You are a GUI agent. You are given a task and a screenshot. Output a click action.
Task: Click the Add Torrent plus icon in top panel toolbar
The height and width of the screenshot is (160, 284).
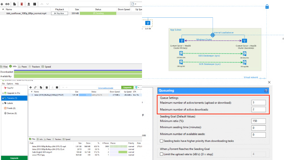(2, 4)
